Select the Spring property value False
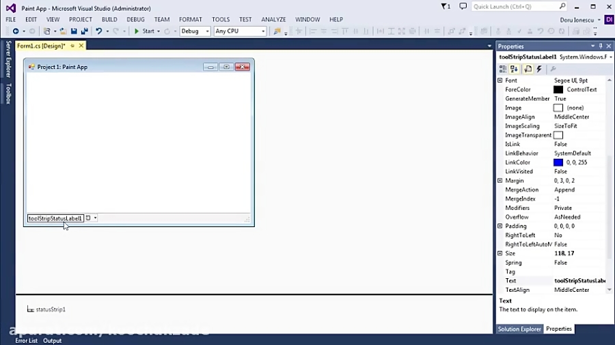615x345 pixels. point(560,263)
